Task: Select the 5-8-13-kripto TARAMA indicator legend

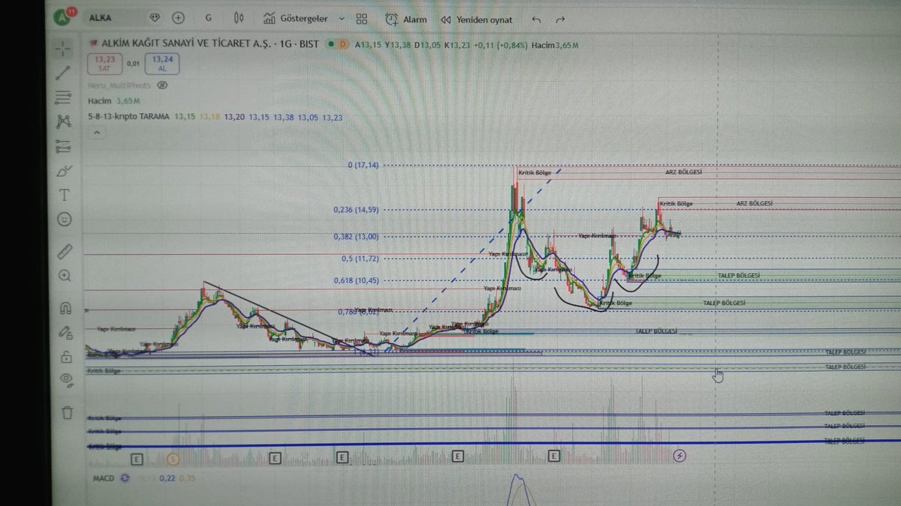Action: click(129, 117)
